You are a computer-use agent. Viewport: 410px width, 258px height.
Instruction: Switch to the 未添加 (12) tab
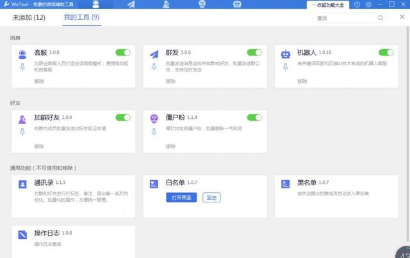coord(29,17)
